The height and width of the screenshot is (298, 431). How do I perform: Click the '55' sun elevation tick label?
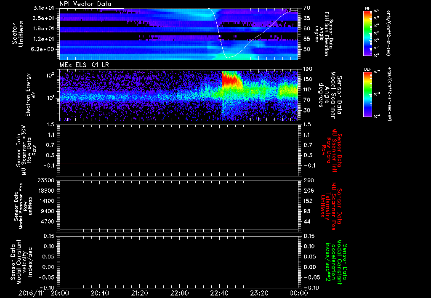[307, 39]
